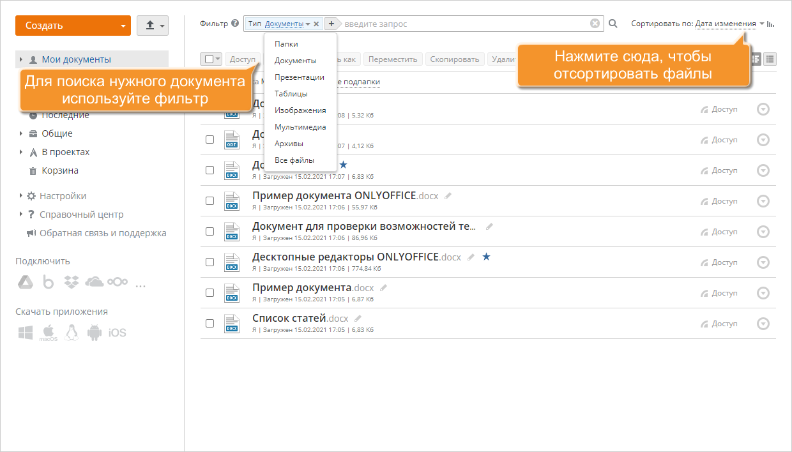792x452 pixels.
Task: Connect a OneDrive account
Action: (94, 282)
